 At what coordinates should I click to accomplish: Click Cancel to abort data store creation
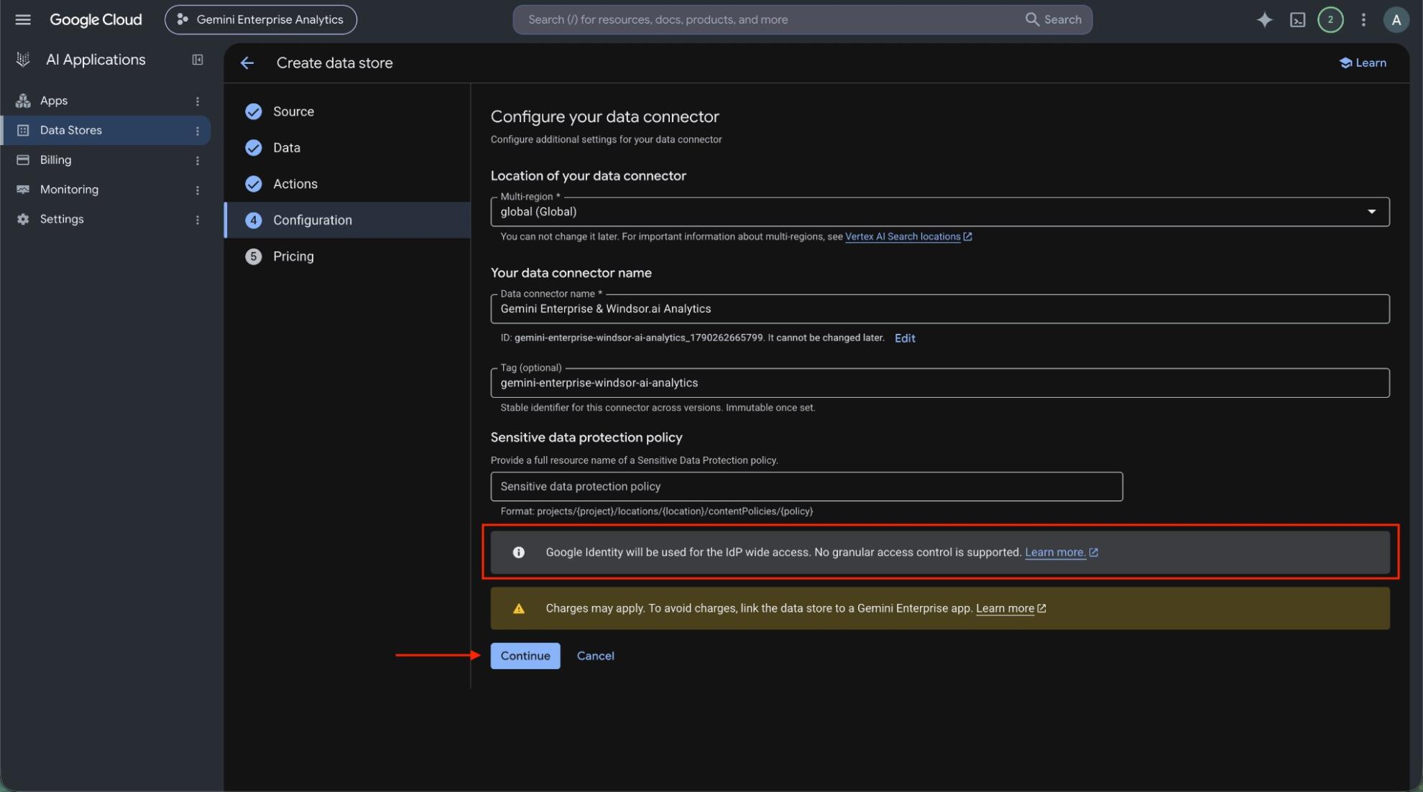click(x=595, y=656)
